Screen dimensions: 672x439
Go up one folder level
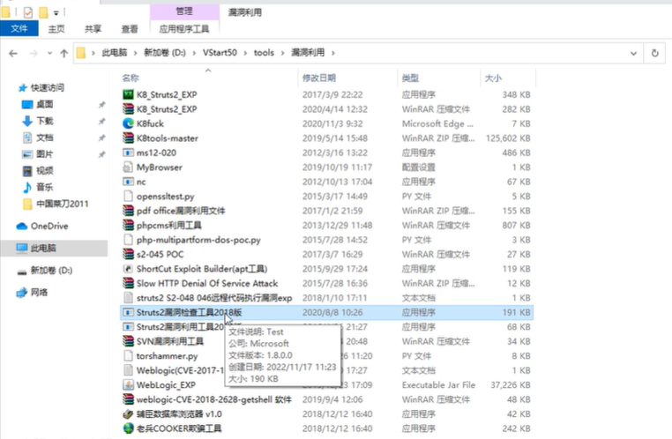tap(63, 53)
